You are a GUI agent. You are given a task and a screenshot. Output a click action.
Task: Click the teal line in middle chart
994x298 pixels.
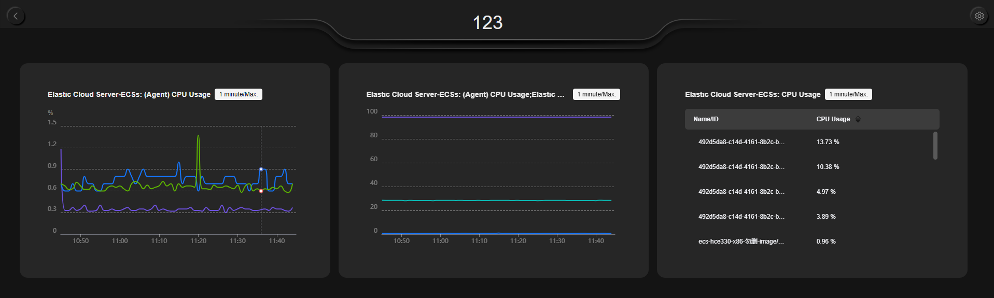(497, 200)
